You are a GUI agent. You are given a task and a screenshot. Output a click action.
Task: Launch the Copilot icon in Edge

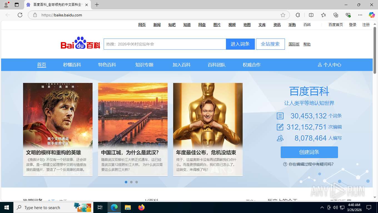[x=372, y=15]
